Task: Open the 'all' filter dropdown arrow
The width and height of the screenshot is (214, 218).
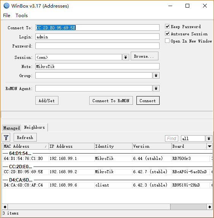Action: coord(209,139)
